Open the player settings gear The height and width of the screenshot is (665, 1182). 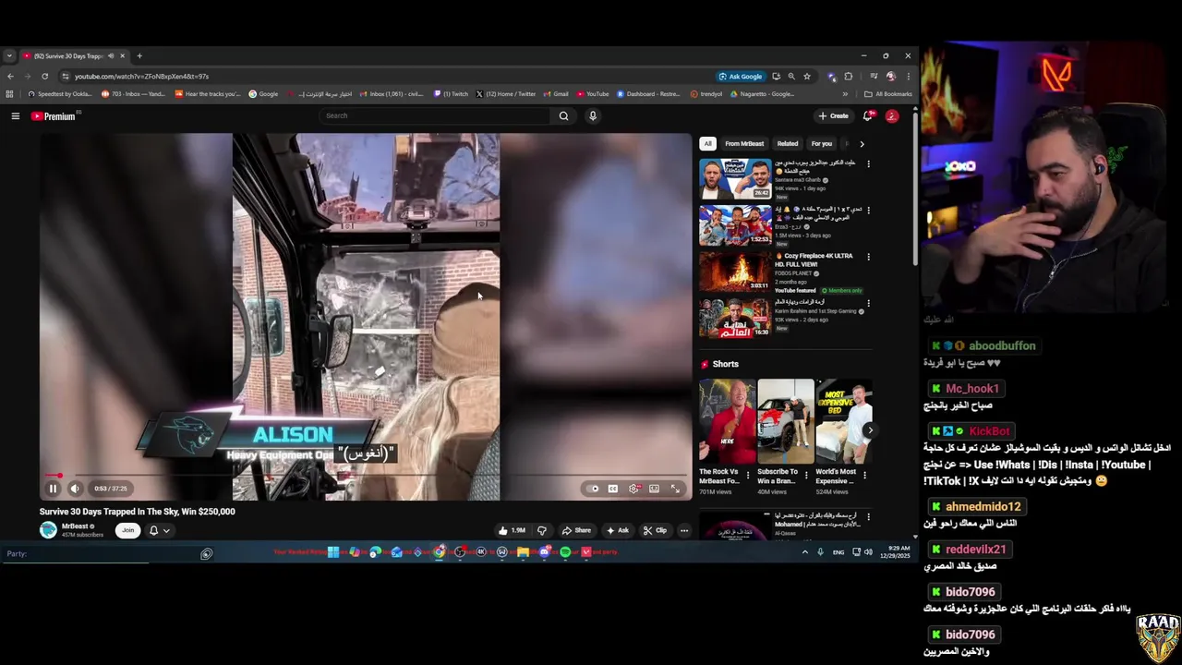click(x=633, y=489)
